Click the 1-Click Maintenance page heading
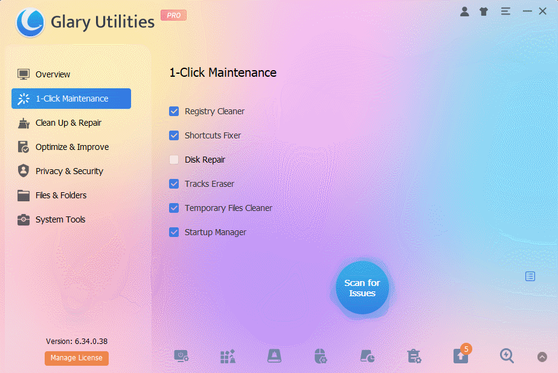 [x=223, y=73]
